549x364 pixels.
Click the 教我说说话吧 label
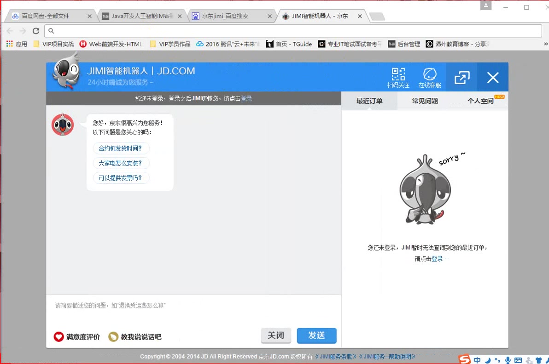[x=141, y=337]
